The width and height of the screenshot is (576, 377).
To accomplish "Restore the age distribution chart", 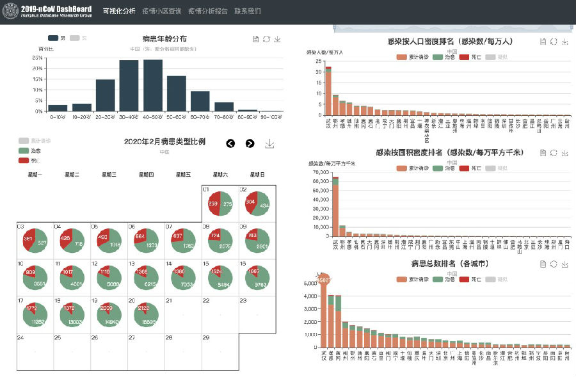I will 266,40.
